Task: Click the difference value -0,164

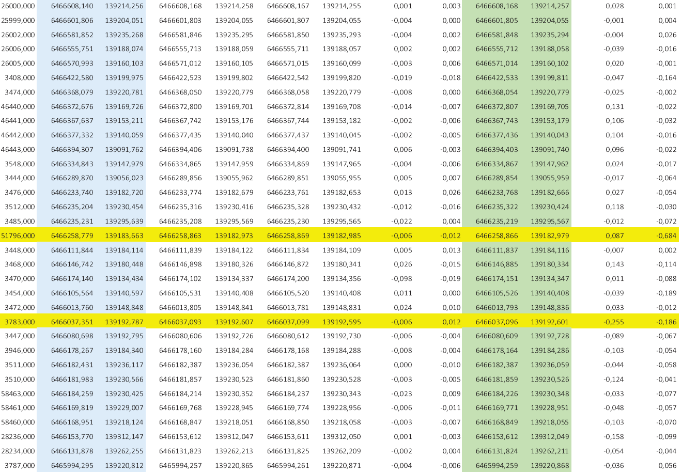Action: [666, 78]
